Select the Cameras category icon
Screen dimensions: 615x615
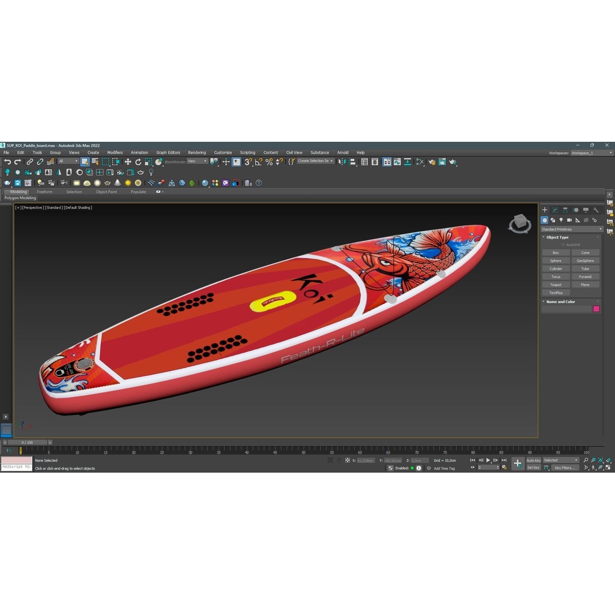(x=569, y=220)
